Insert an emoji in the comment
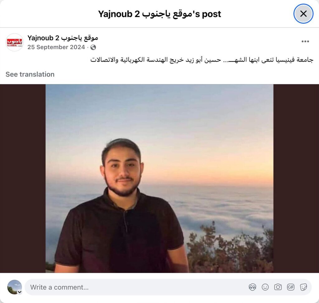Image resolution: width=319 pixels, height=303 pixels. 265,287
